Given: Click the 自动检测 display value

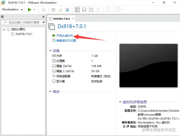Looking at the screenshot, I should pyautogui.click(x=97, y=81).
